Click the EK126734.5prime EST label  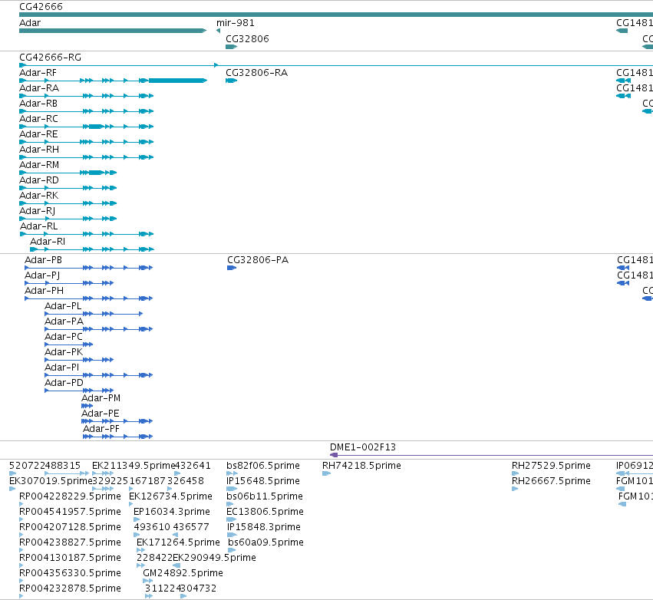pyautogui.click(x=171, y=496)
